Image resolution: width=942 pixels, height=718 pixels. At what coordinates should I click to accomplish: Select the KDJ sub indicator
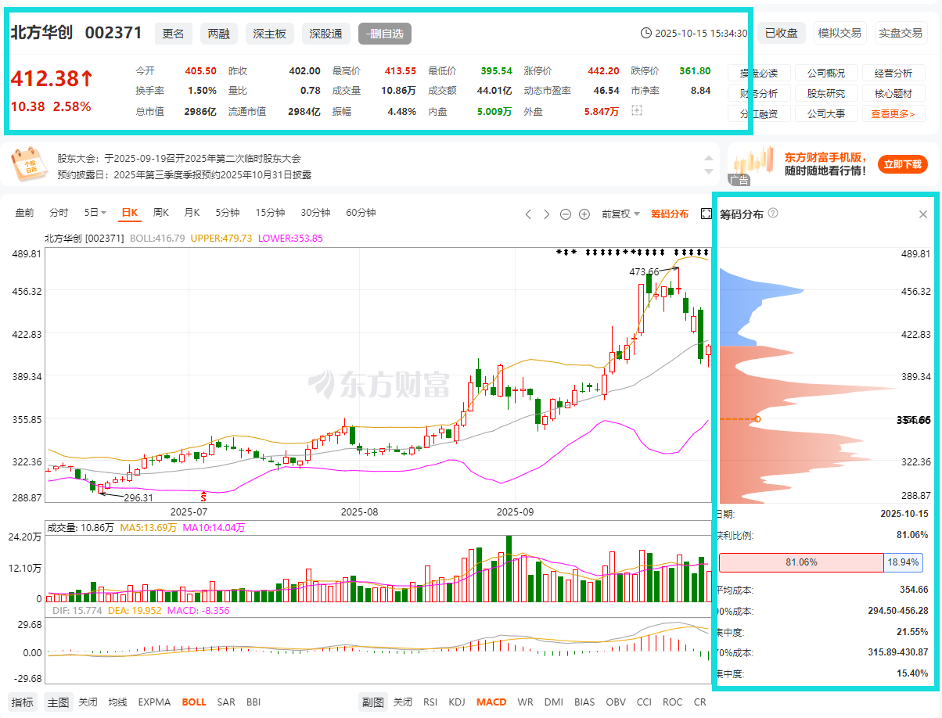pos(457,702)
